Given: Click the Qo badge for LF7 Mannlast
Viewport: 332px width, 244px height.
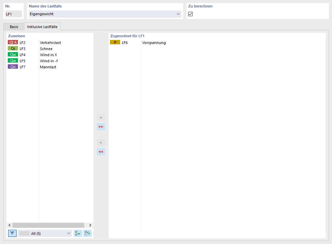Looking at the screenshot, I should pyautogui.click(x=13, y=67).
